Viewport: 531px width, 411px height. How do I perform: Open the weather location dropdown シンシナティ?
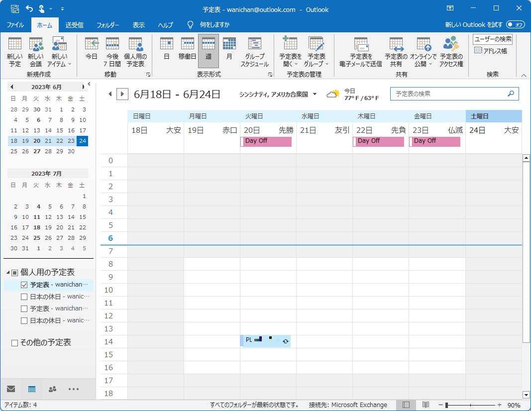coord(315,94)
